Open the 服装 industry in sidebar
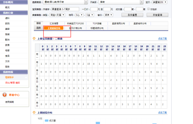193x124 pixels. [x=7, y=34]
